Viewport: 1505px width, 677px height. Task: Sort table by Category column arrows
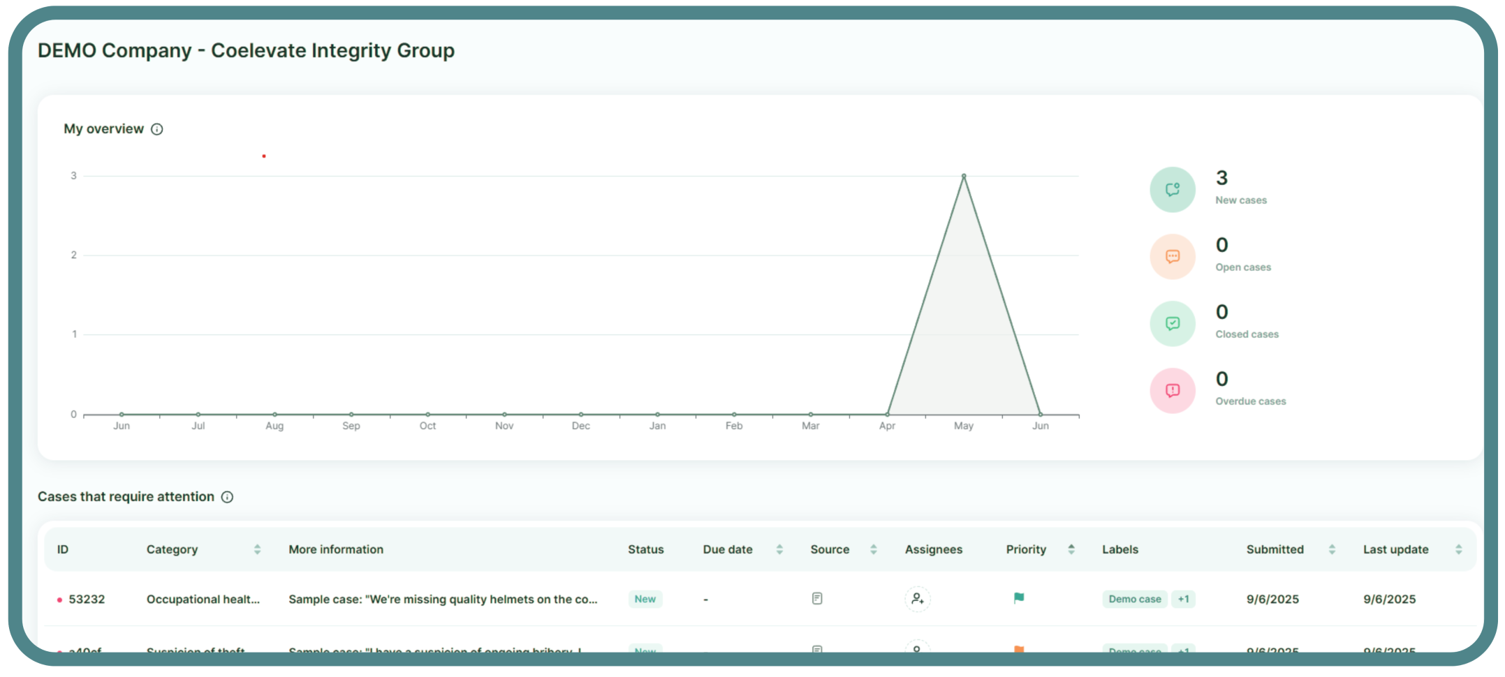coord(257,550)
